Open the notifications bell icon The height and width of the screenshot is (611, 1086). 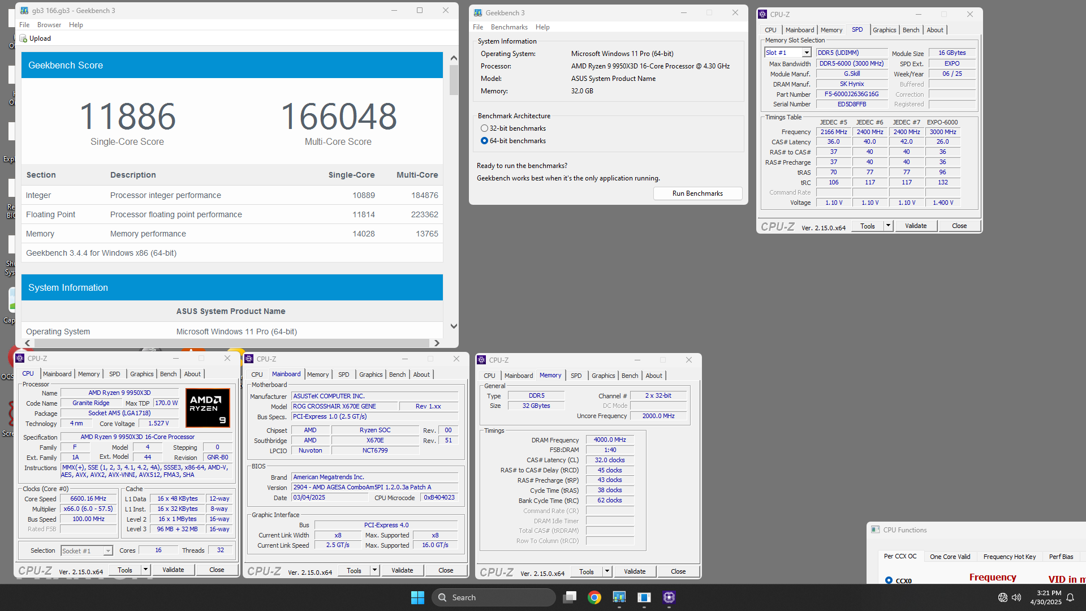point(1070,597)
